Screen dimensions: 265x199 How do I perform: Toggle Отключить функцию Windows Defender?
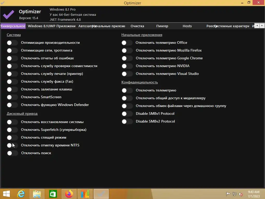pos(12,105)
